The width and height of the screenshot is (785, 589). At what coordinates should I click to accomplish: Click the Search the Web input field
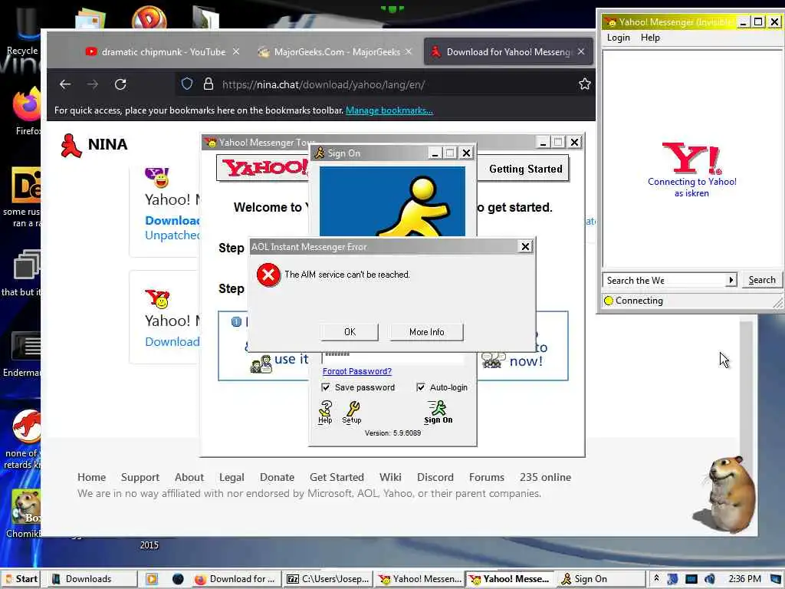[x=665, y=280]
